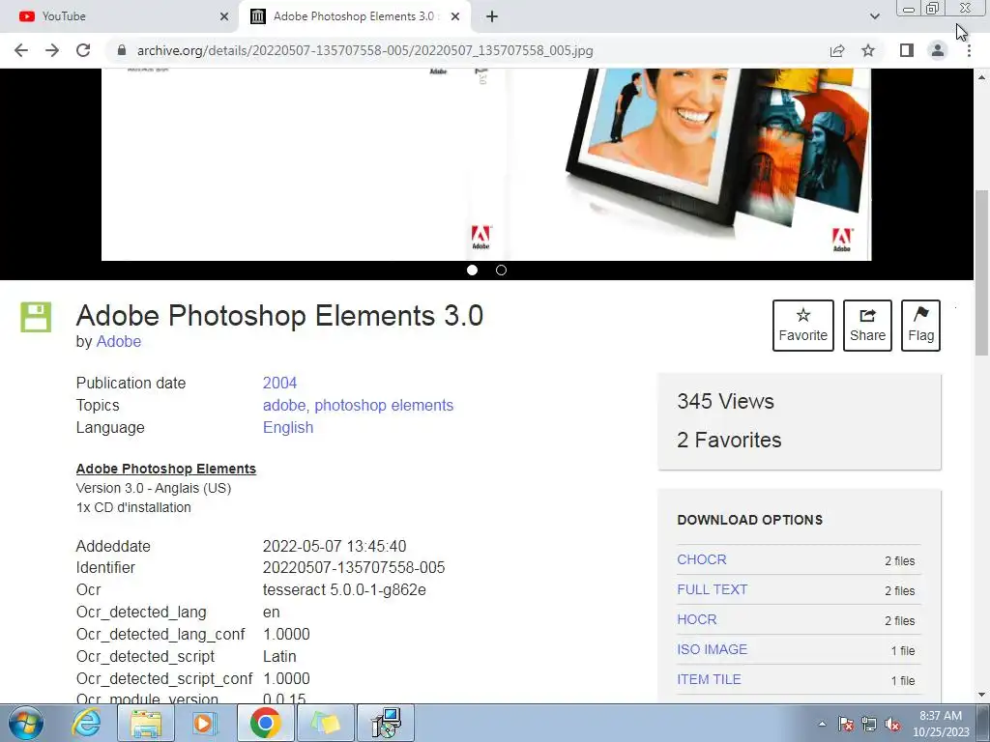The height and width of the screenshot is (742, 990).
Task: Open Chrome side panel
Action: 907,50
